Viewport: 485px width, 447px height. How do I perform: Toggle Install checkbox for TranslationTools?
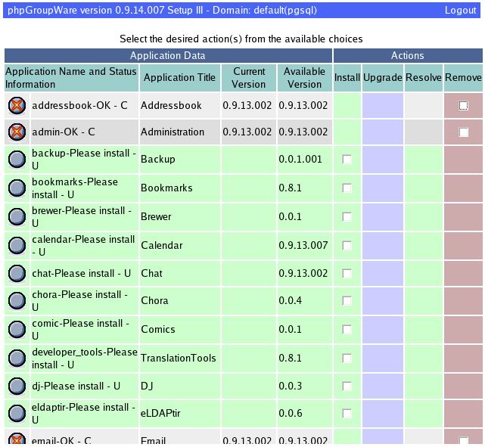click(x=347, y=359)
